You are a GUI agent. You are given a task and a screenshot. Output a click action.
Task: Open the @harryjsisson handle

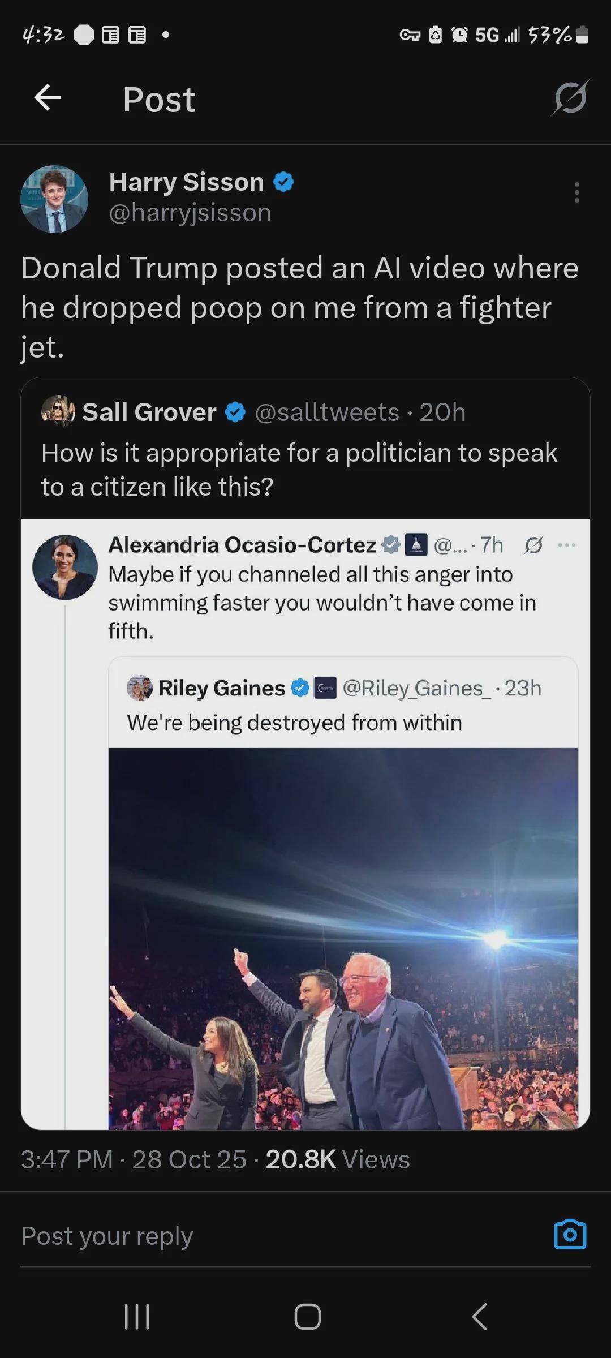190,213
